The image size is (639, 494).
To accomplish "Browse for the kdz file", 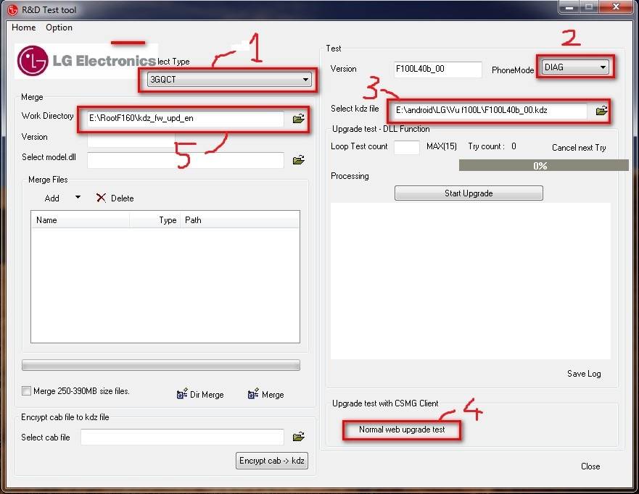I will pos(601,111).
